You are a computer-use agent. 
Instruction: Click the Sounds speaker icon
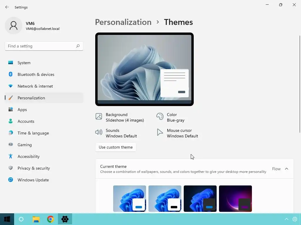click(99, 132)
